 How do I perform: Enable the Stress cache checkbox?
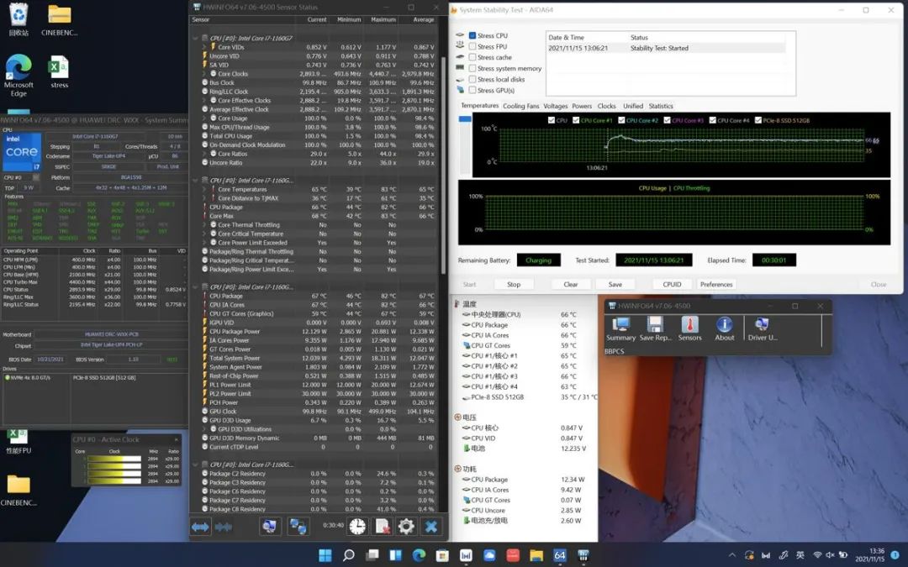[472, 57]
